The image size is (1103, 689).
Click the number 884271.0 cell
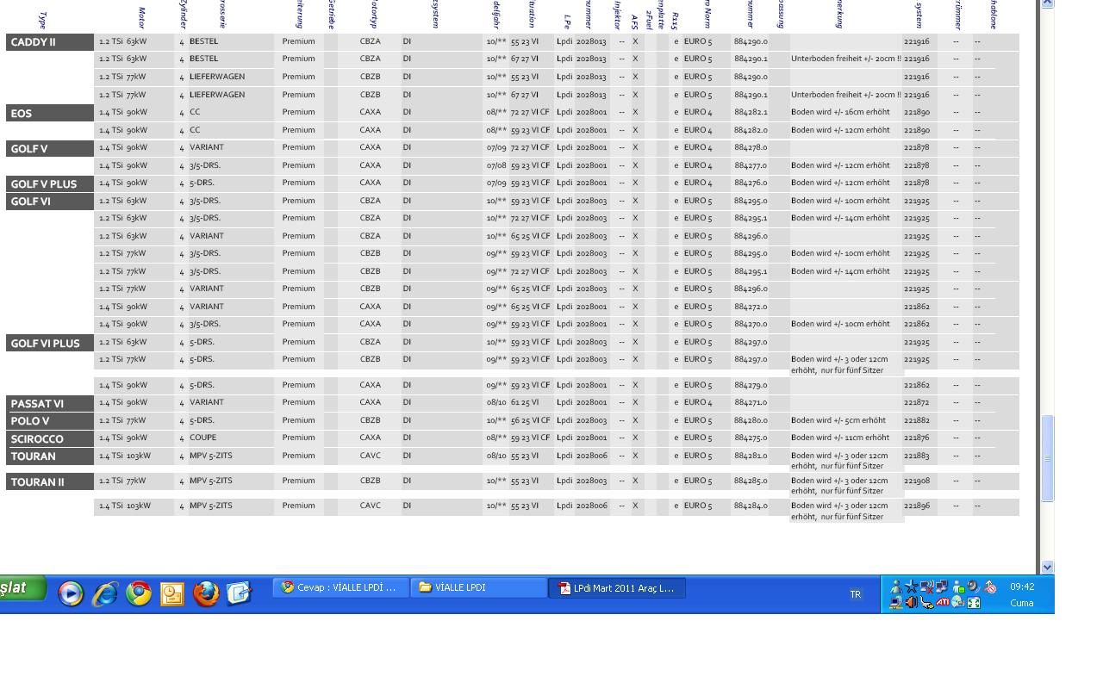click(x=751, y=402)
